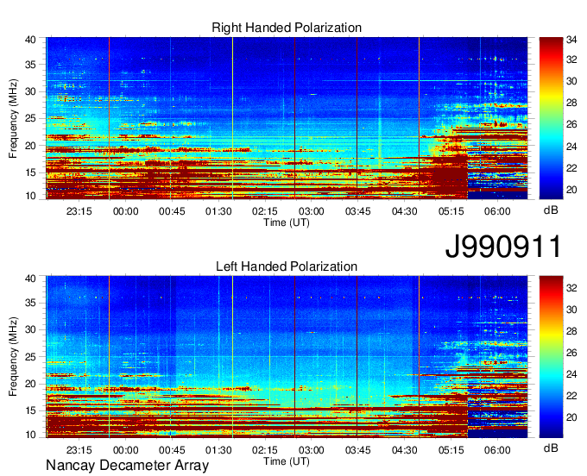Click the 40 MHz tick on Left Handed plot
Viewport: 587px width, 476px height.
[30, 279]
